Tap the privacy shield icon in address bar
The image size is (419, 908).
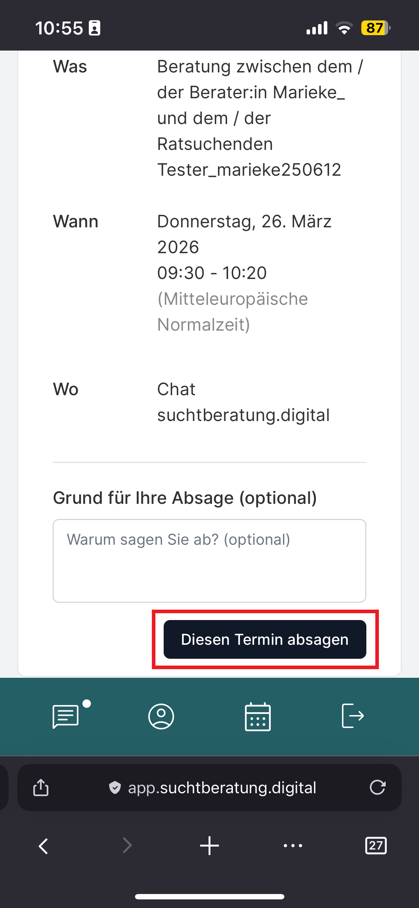pyautogui.click(x=115, y=788)
